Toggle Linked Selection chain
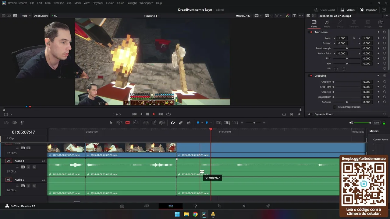The height and width of the screenshot is (219, 390). (x=181, y=123)
